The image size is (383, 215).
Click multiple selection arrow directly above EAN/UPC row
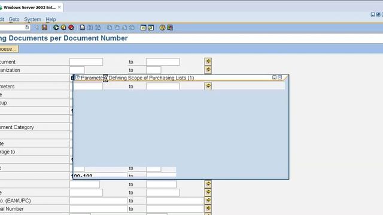208,192
